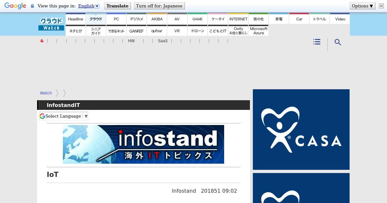
Task: Open the デジカメ tab
Action: click(x=136, y=19)
